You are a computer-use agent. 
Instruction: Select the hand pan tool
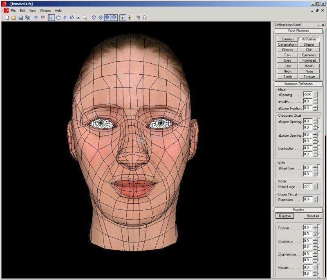58,18
